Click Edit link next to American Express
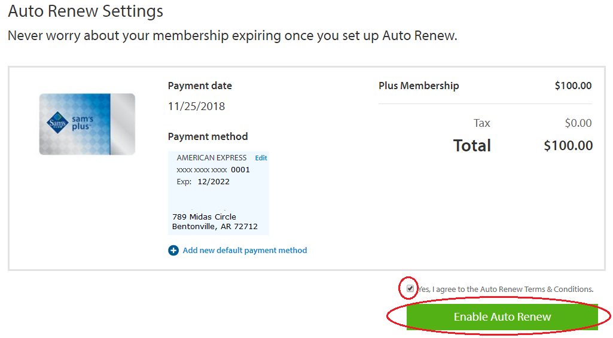This screenshot has width=613, height=338. (261, 158)
